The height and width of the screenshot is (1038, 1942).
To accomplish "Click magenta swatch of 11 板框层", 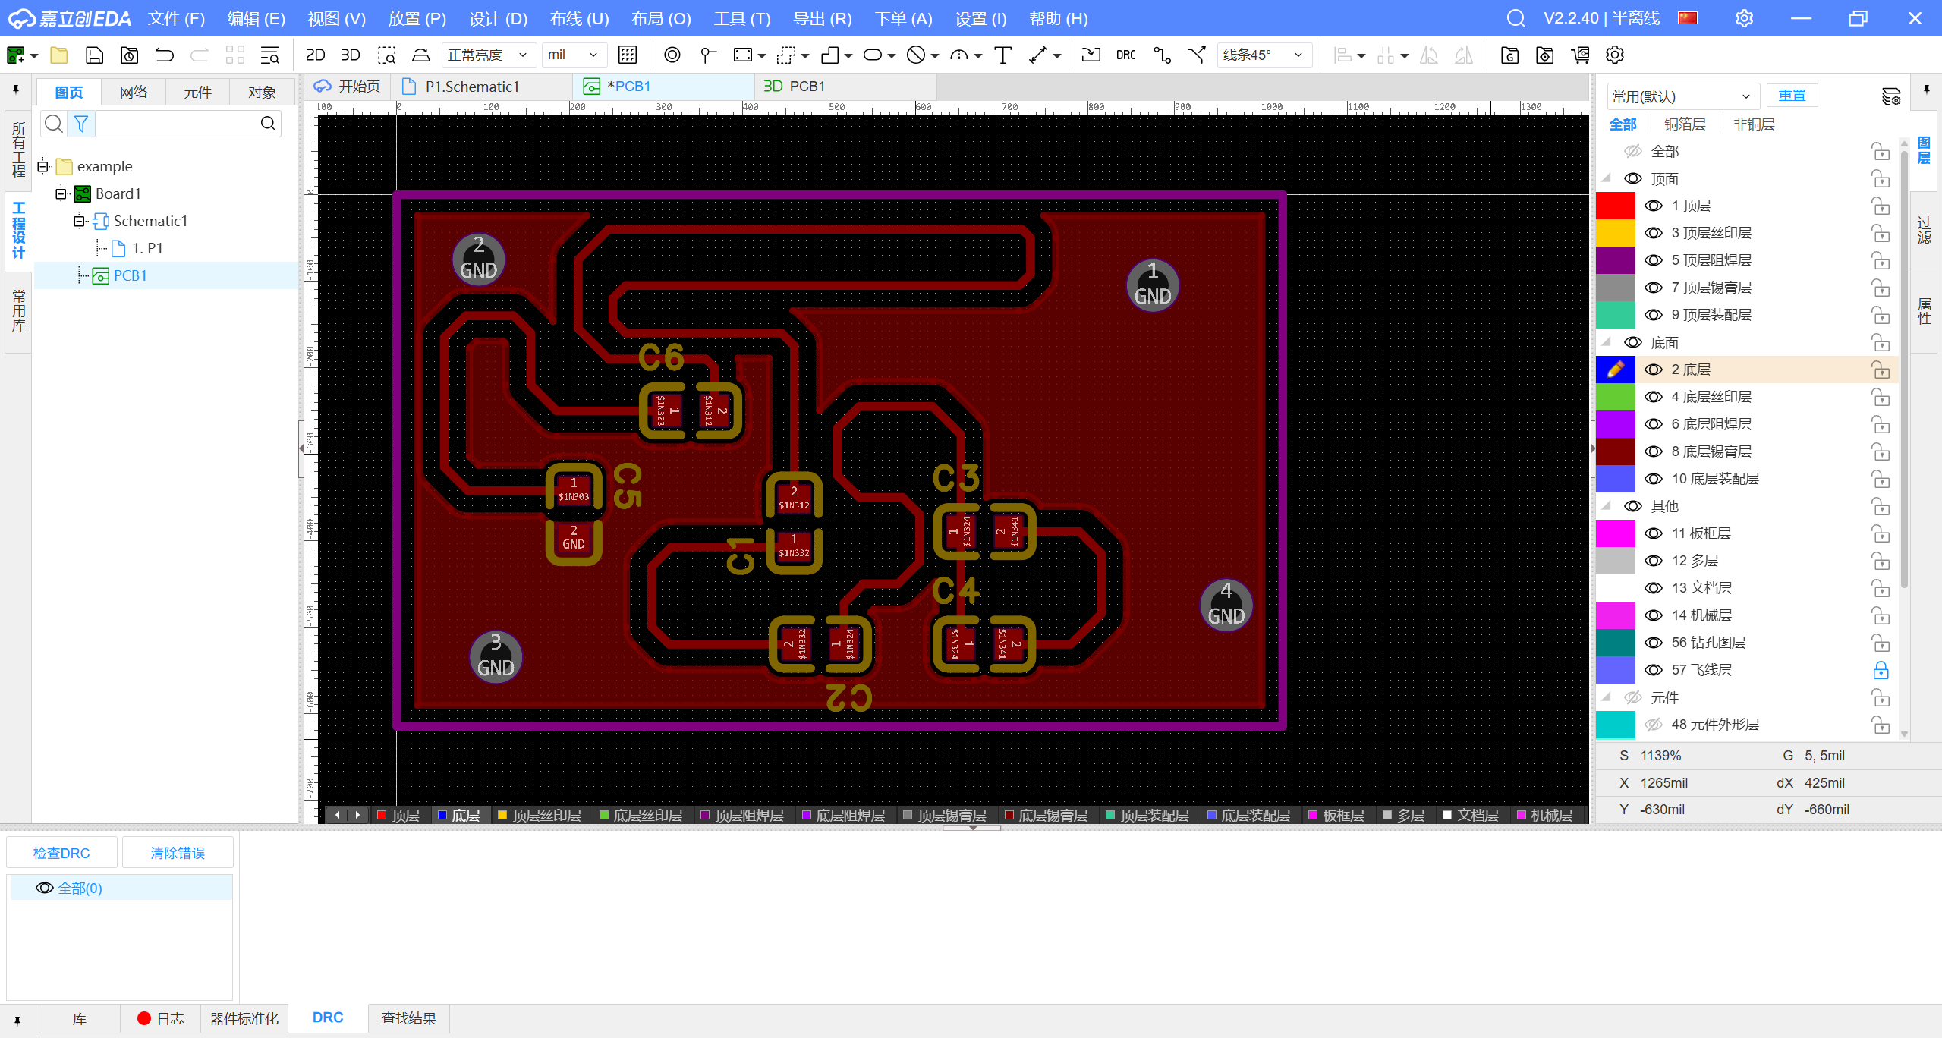I will coord(1615,533).
